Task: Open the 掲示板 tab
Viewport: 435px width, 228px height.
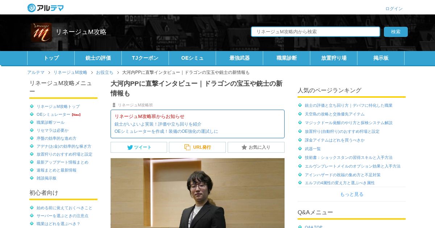Action: pos(381,58)
